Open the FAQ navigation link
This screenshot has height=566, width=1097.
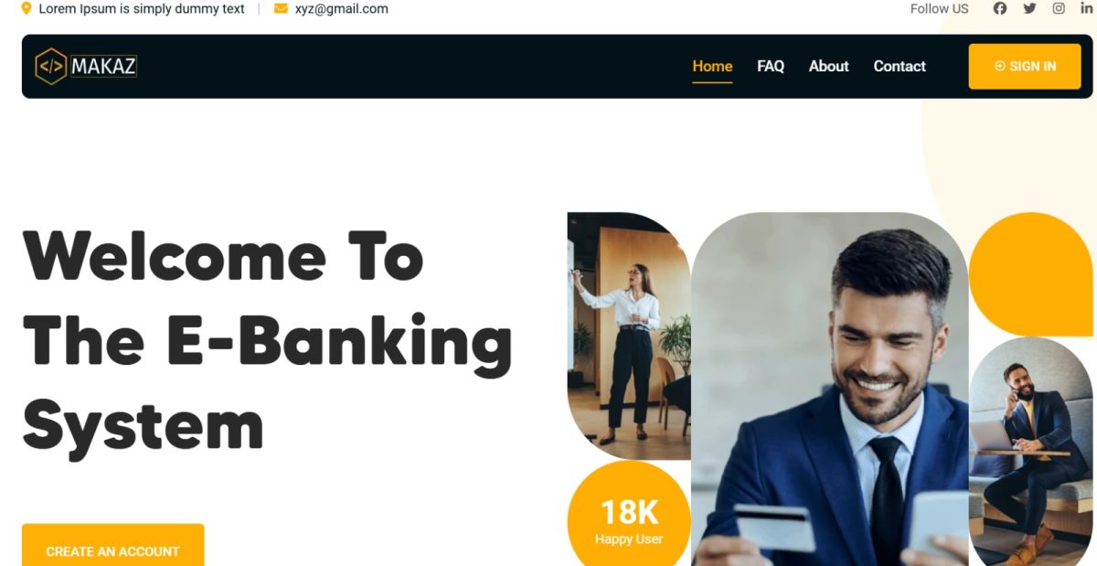(771, 66)
